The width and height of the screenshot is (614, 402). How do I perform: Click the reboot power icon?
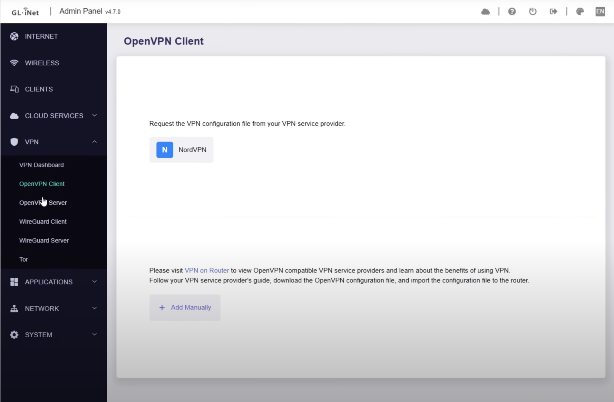coord(532,12)
